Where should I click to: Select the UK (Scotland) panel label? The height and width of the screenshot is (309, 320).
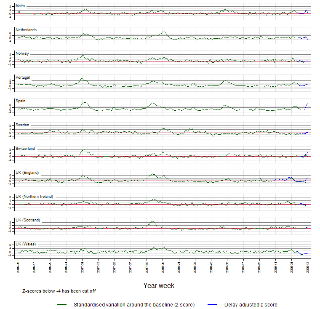point(28,220)
